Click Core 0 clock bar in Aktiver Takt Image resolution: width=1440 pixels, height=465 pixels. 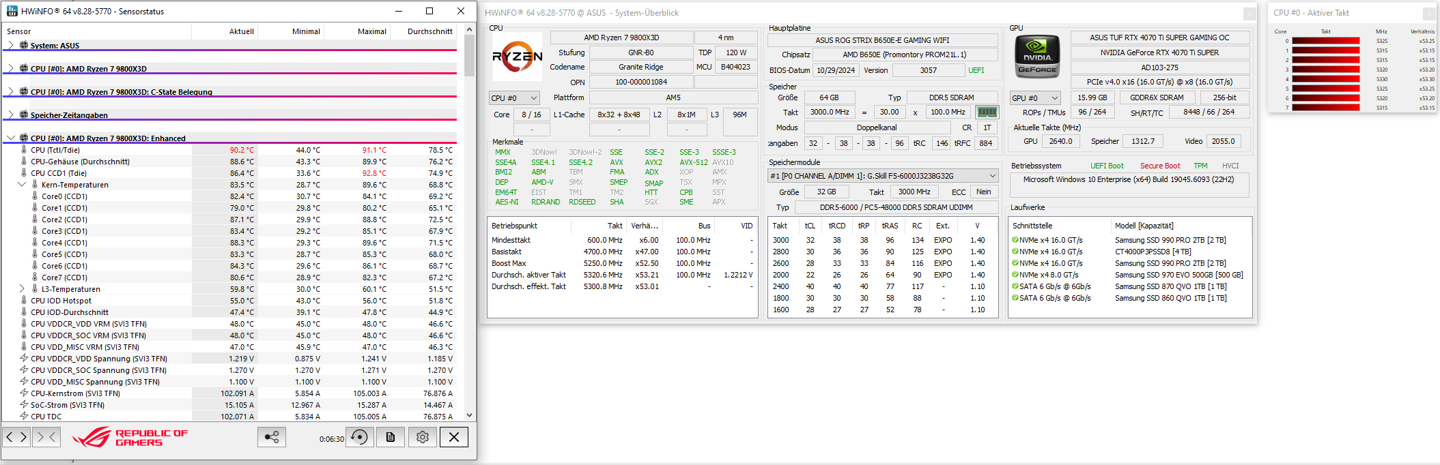(1325, 41)
